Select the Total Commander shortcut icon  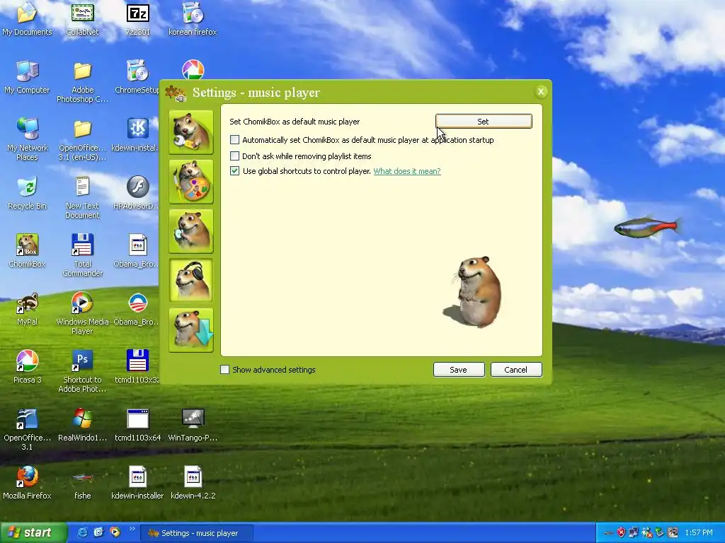pyautogui.click(x=82, y=255)
